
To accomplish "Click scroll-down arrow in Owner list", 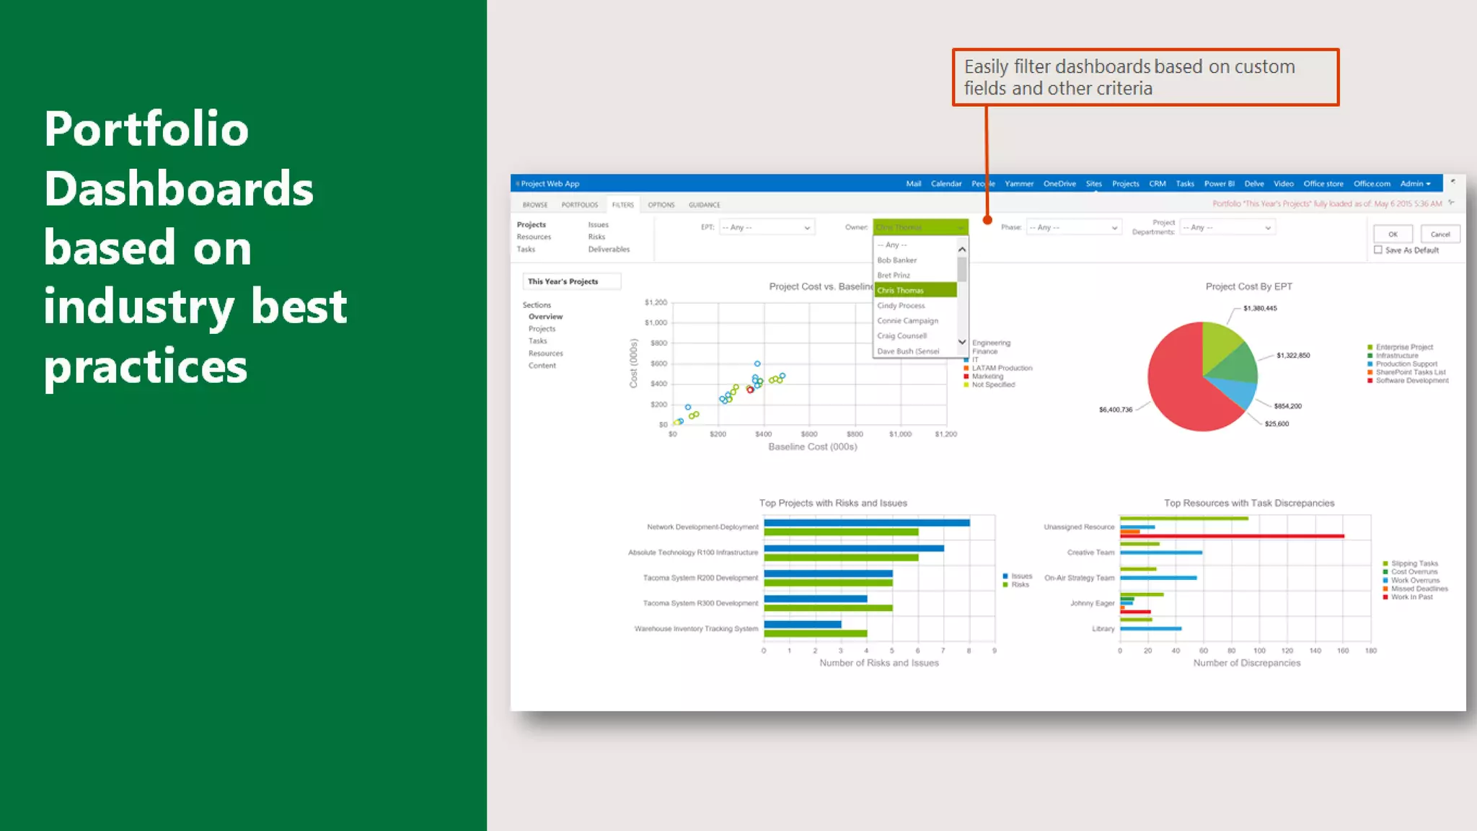I will (961, 342).
